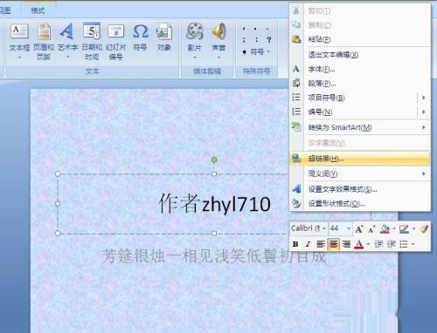Expand shape fill color dropdown arrow
The image size is (437, 333).
394,229
